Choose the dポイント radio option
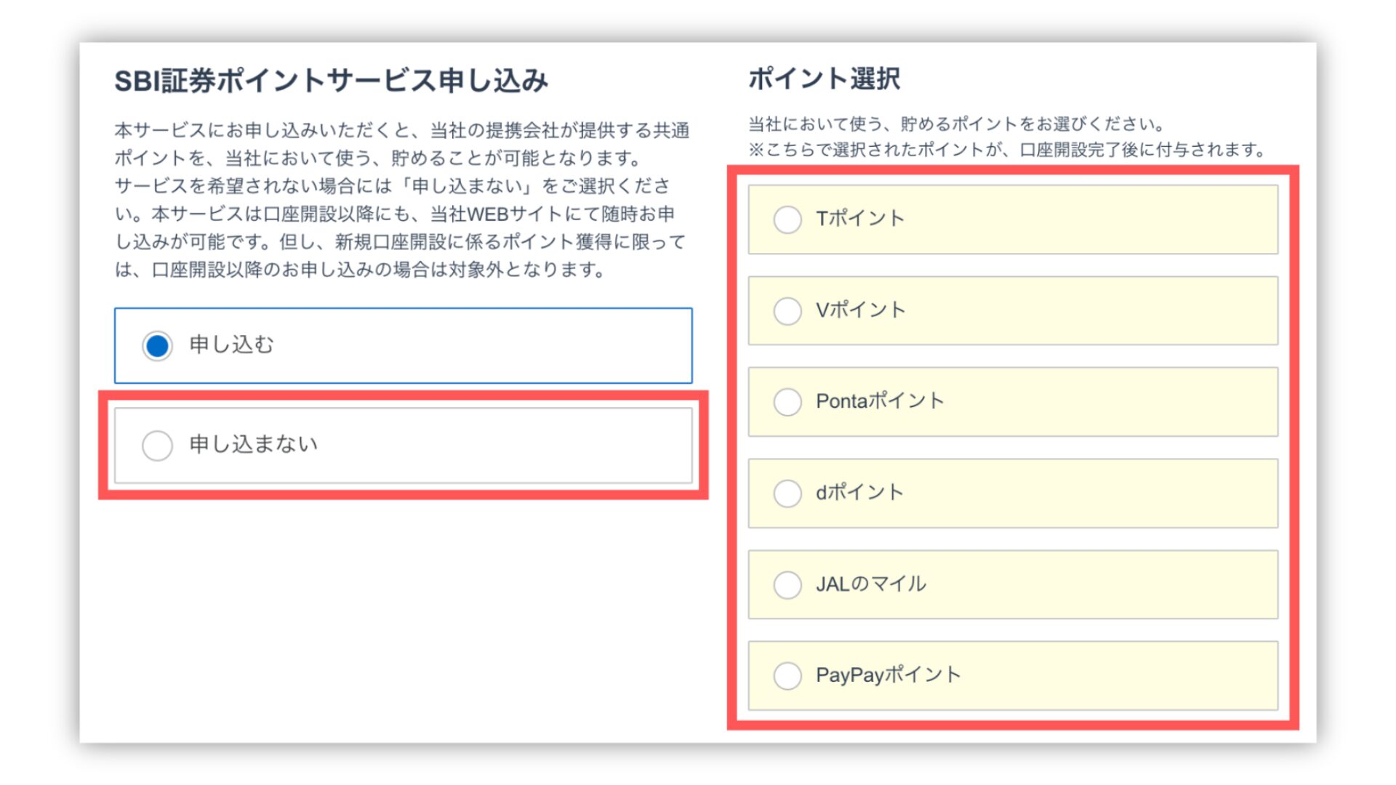Viewport: 1396px width, 785px height. (787, 494)
